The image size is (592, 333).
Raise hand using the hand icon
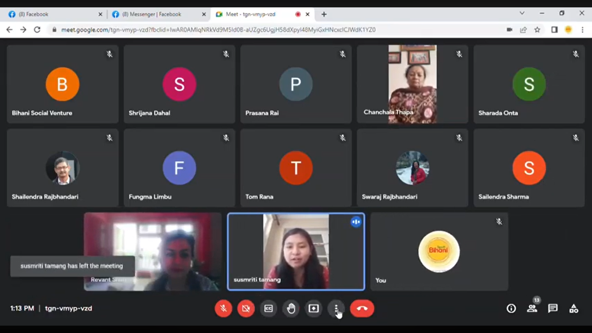tap(291, 308)
